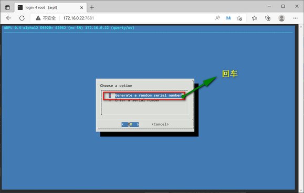Screen dimensions: 304x193
Task: Select Generate a random serial number
Action: 148,95
